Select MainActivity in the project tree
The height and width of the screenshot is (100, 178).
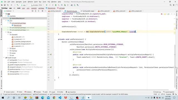18,25
